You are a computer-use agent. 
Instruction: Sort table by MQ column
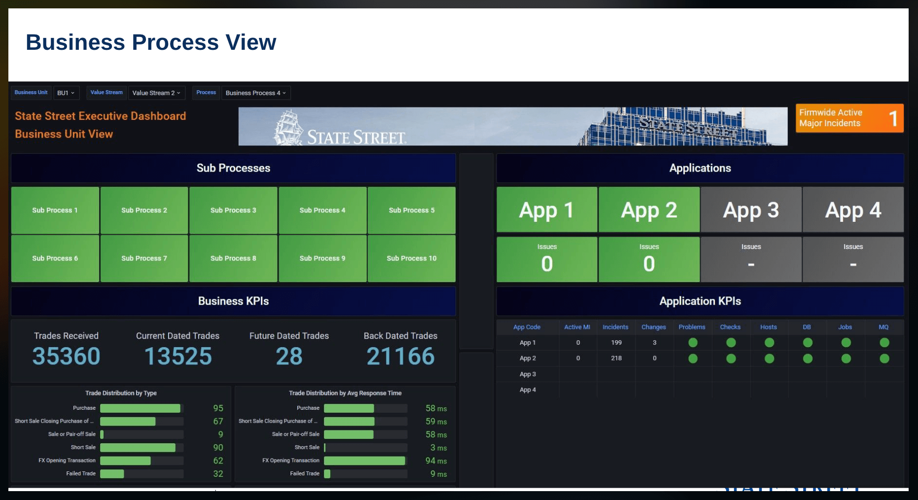pos(883,327)
